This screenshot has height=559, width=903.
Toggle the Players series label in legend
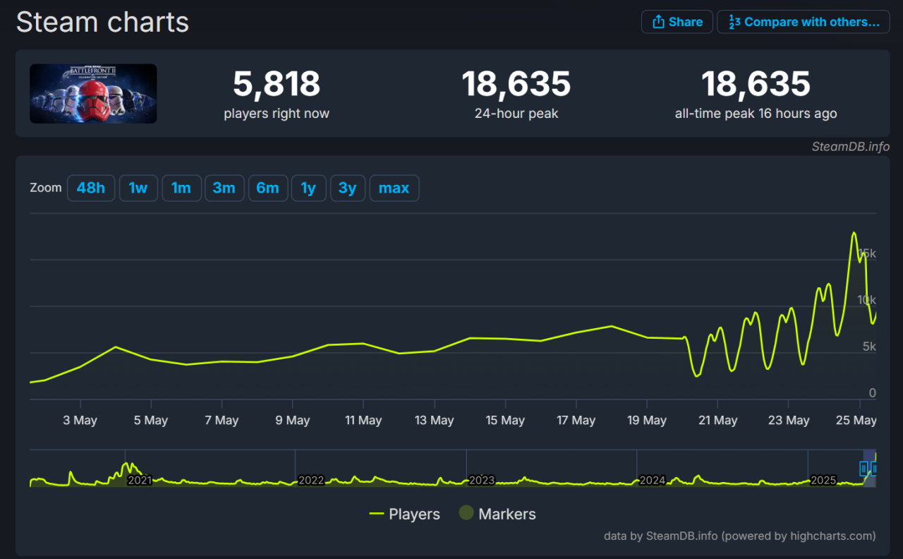[x=414, y=514]
